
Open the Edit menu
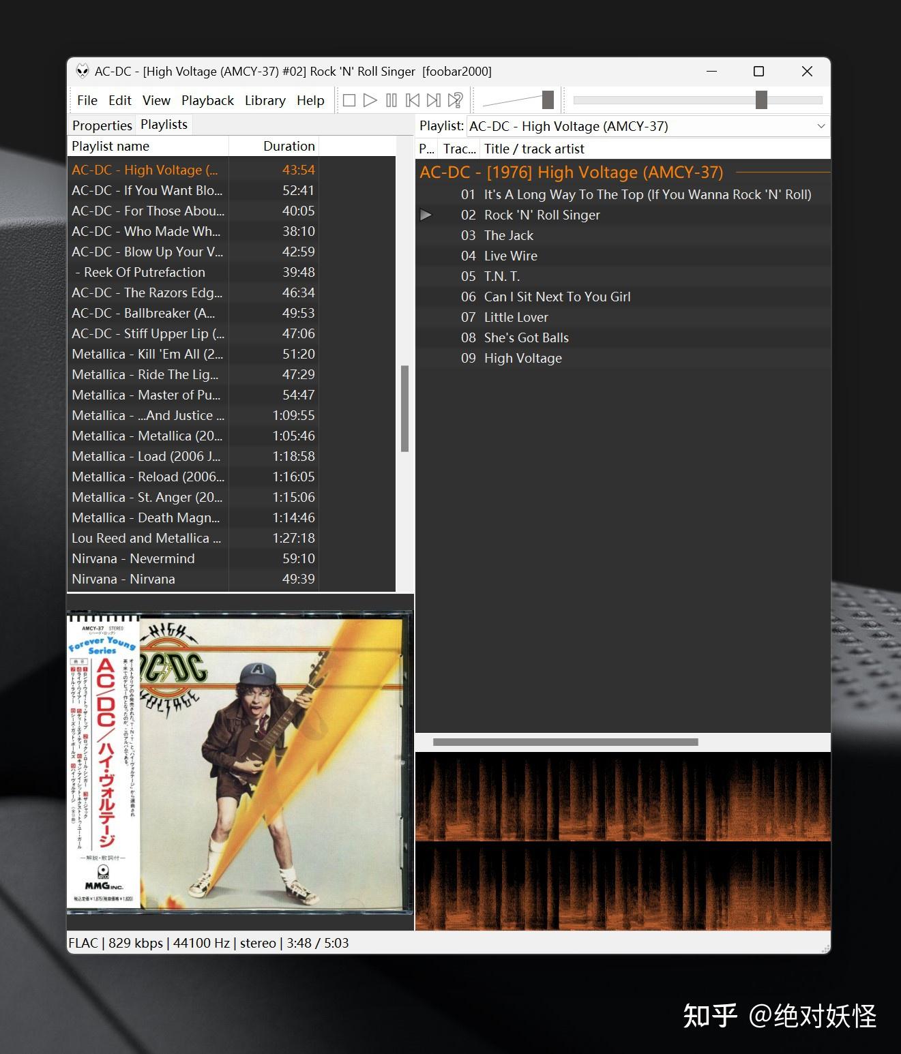click(120, 101)
